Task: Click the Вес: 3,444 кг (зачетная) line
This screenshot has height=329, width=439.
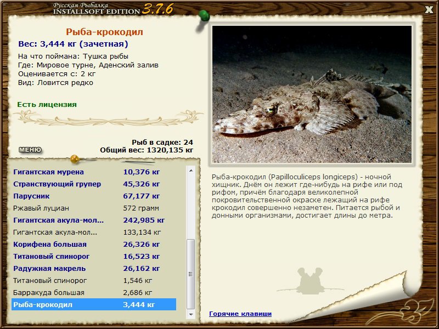Action: (x=73, y=44)
